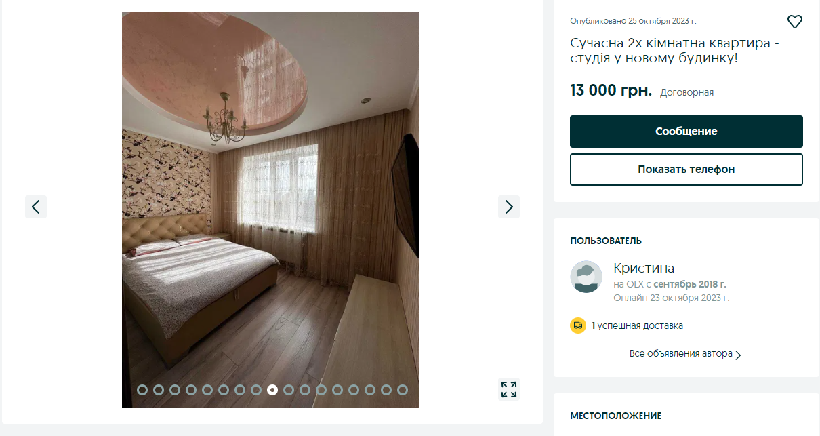Open the user name Кристина profile
820x436 pixels.
pyautogui.click(x=644, y=268)
